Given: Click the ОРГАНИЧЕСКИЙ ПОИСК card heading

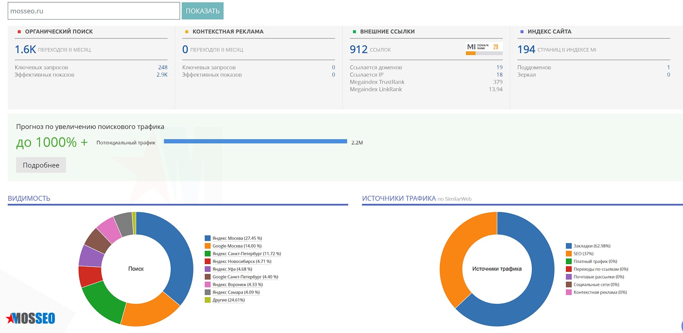Looking at the screenshot, I should [x=59, y=31].
